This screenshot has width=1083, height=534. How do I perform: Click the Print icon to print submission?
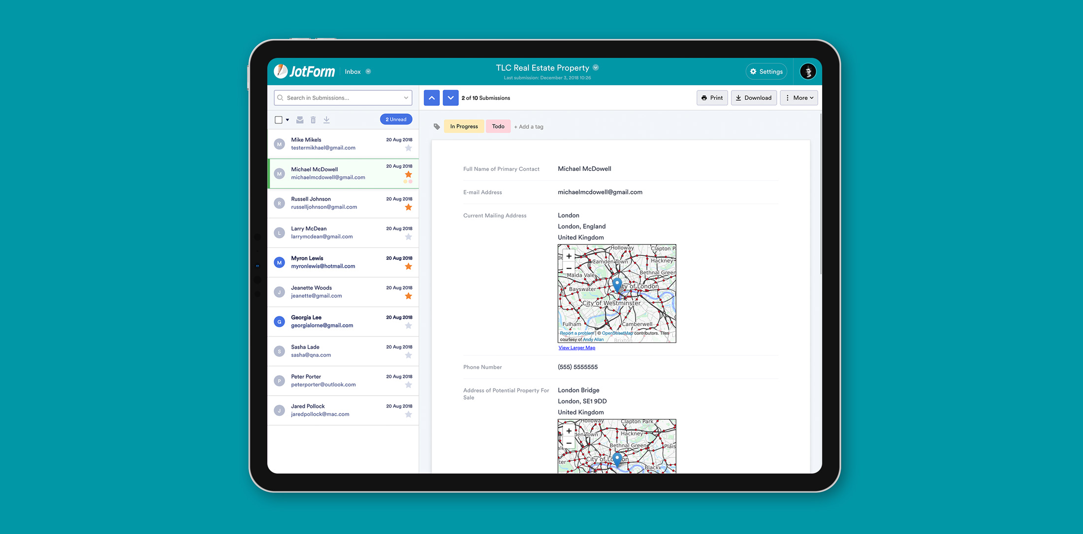click(x=712, y=97)
